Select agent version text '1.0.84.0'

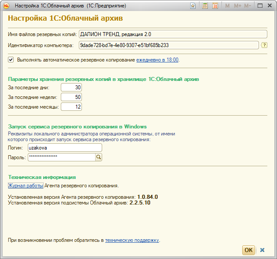pos(148,197)
